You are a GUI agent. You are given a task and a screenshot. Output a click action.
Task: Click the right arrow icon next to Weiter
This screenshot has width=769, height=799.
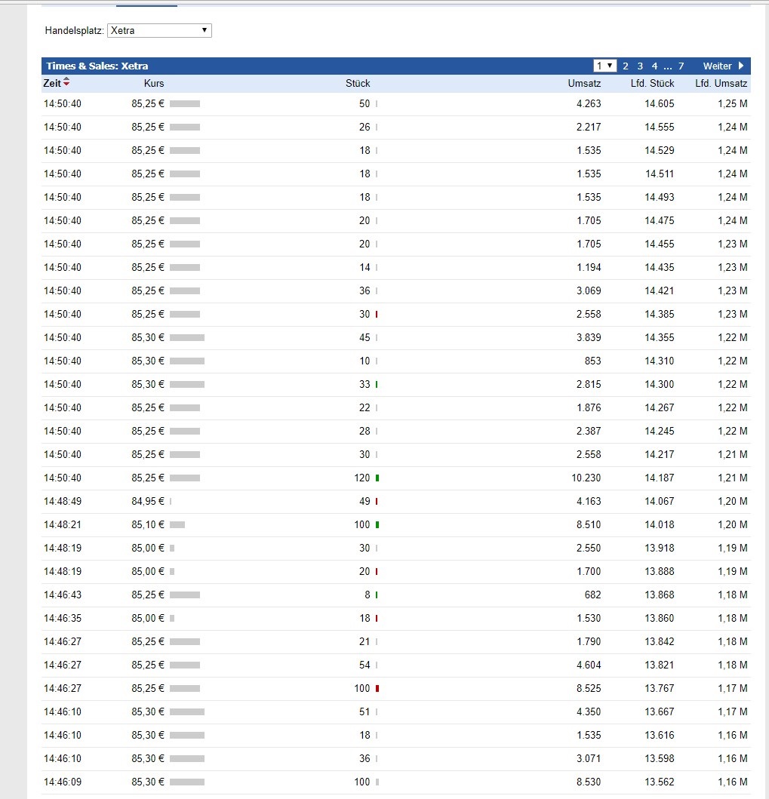[742, 66]
